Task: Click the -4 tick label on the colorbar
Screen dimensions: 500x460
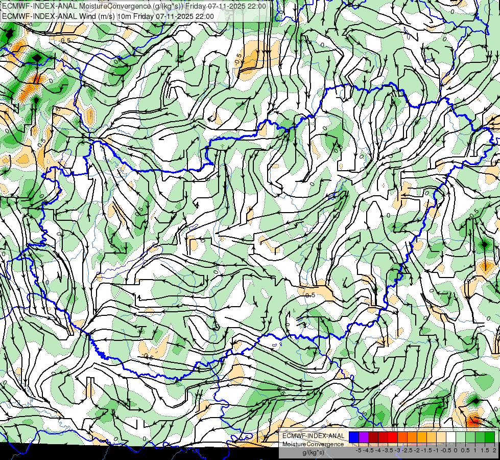Action: [x=378, y=450]
